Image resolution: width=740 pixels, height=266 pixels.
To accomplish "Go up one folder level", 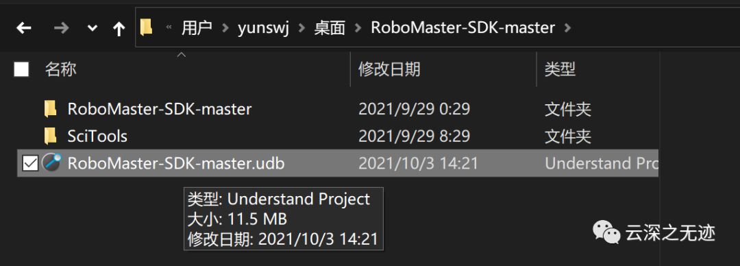I will click(119, 29).
